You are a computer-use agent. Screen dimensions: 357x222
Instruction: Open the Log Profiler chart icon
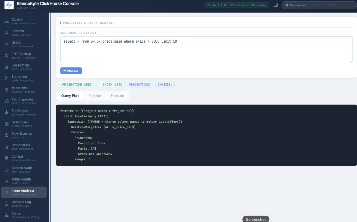(x=6, y=67)
